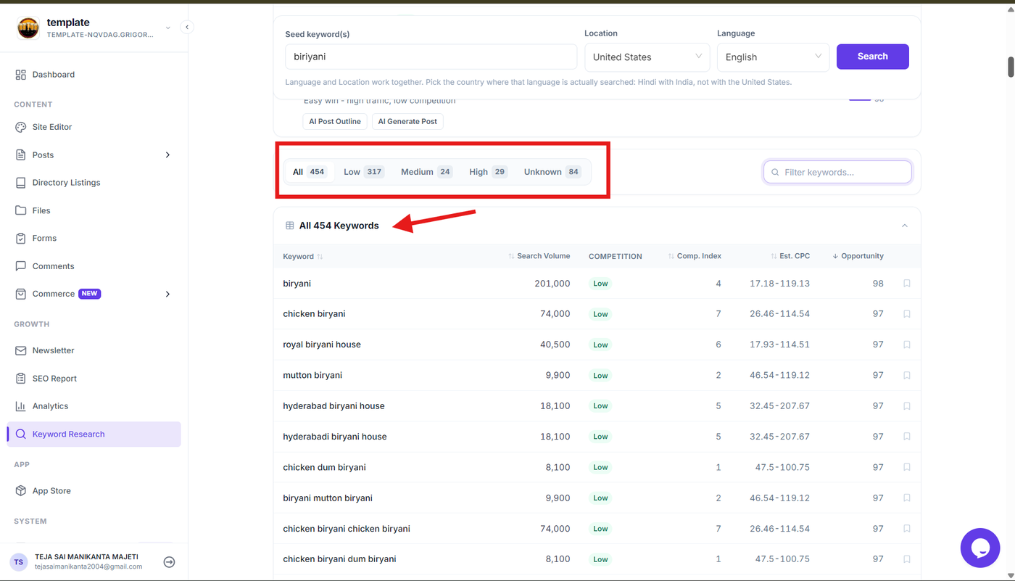
Task: Sort table by Opportunity column
Action: pyautogui.click(x=858, y=256)
